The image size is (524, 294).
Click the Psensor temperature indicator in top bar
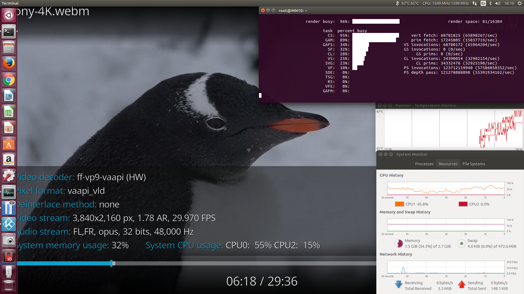407,3
